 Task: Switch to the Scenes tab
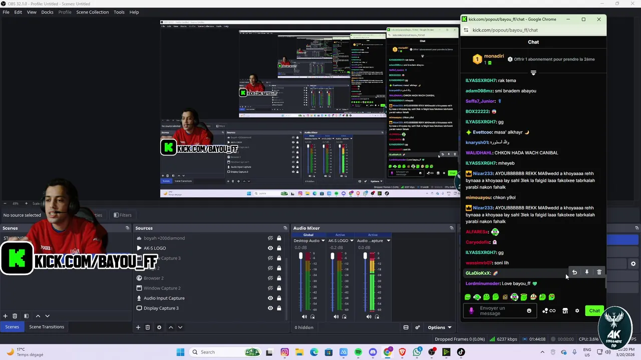click(12, 327)
